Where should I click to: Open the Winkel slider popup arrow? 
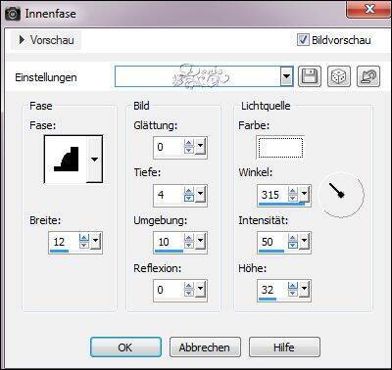click(305, 195)
